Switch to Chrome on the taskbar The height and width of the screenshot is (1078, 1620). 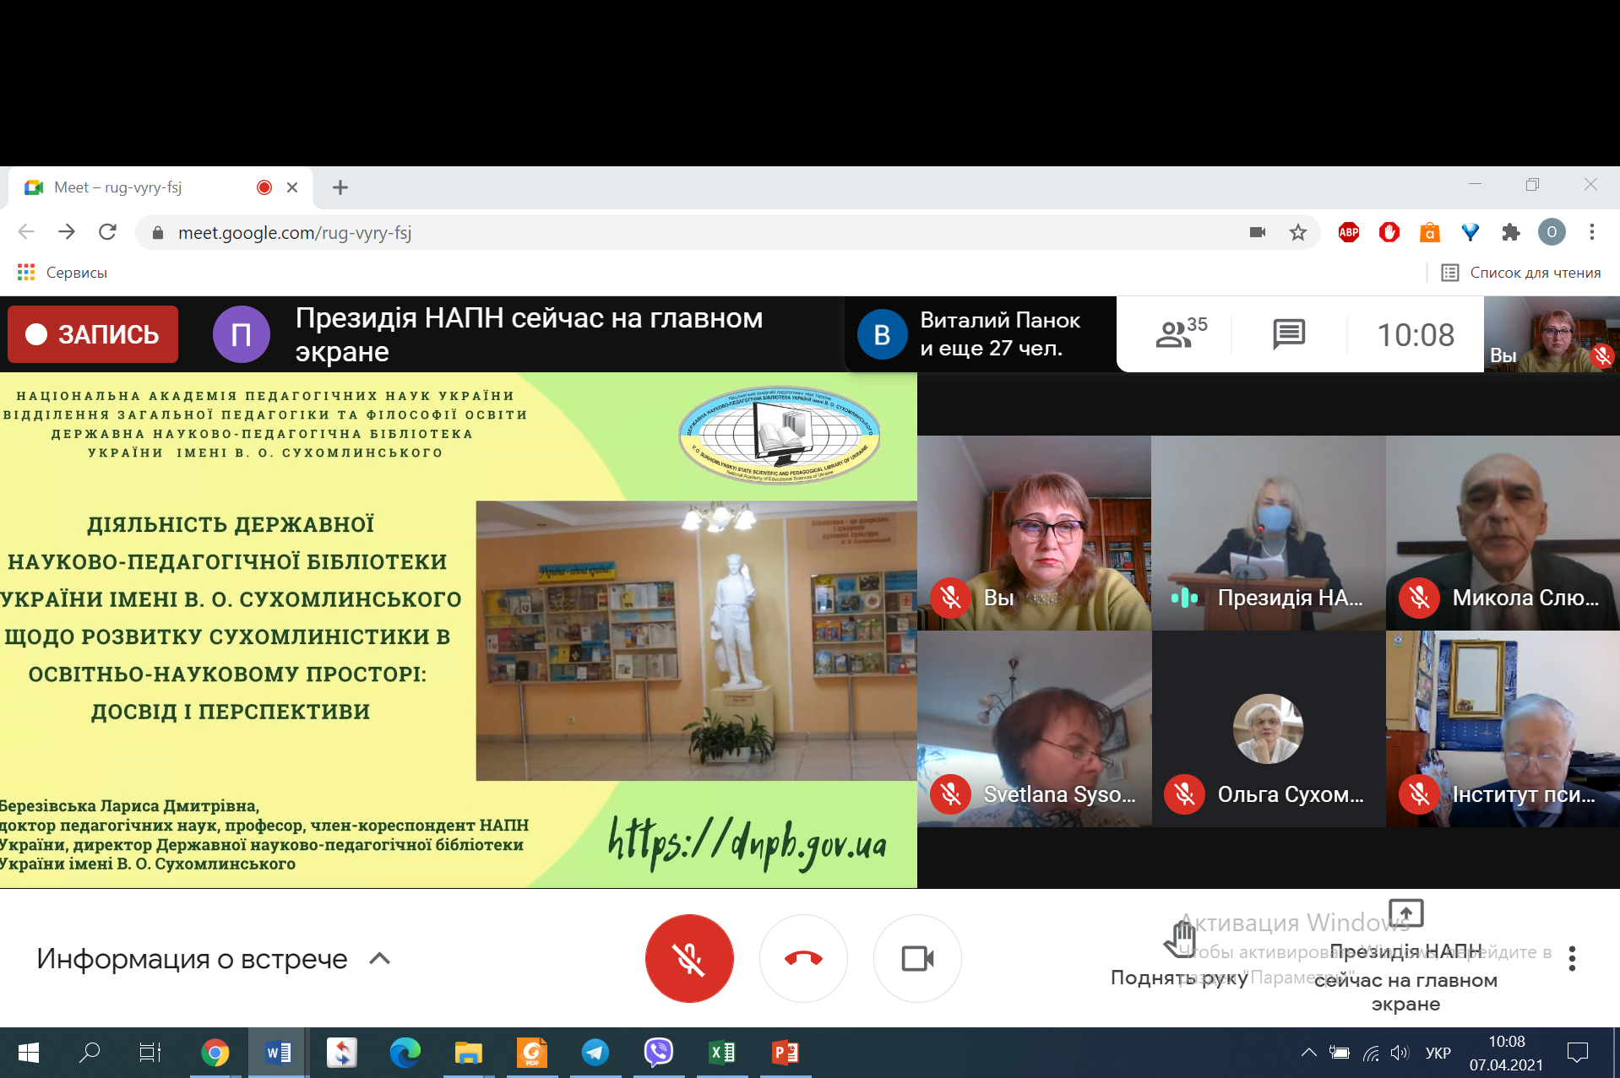coord(215,1053)
